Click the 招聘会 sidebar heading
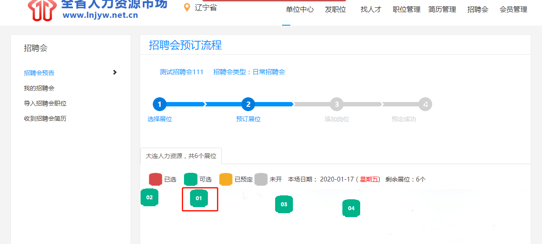This screenshot has height=244, width=542. [36, 48]
